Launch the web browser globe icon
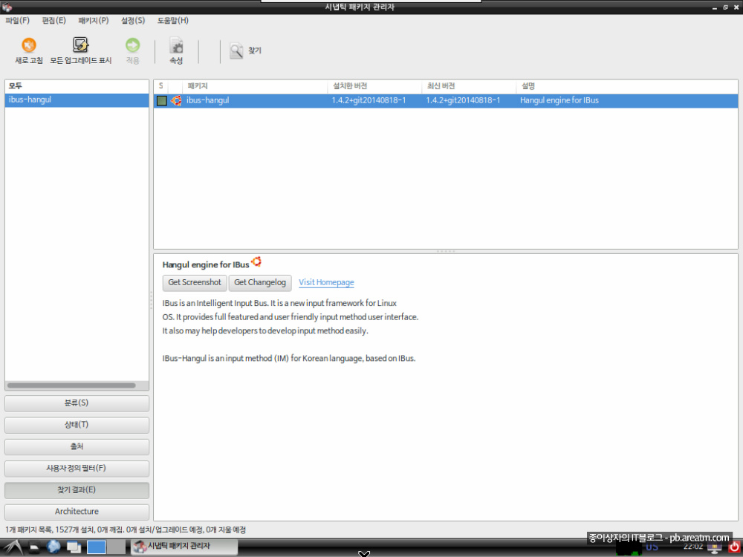743x557 pixels. (x=53, y=547)
